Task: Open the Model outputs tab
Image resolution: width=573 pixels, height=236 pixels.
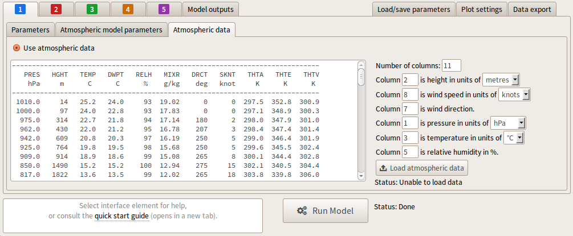Action: click(x=210, y=9)
